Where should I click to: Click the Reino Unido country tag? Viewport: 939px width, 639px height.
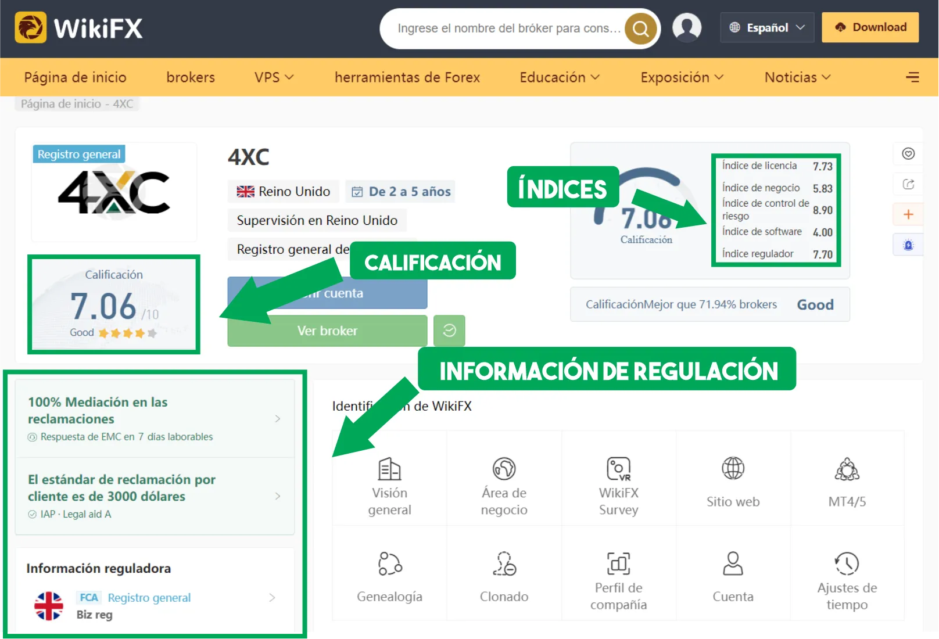pyautogui.click(x=283, y=191)
